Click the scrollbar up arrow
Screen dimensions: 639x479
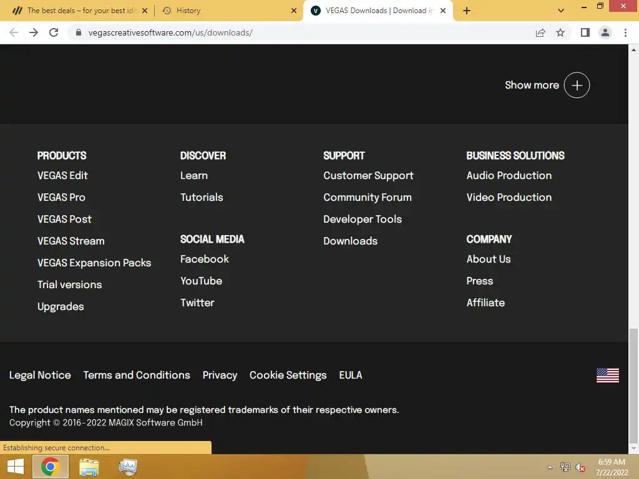point(633,50)
